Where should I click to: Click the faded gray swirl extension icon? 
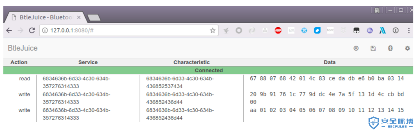252,30
